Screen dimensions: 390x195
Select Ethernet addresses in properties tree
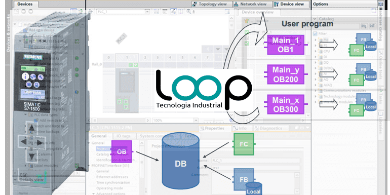112,177
